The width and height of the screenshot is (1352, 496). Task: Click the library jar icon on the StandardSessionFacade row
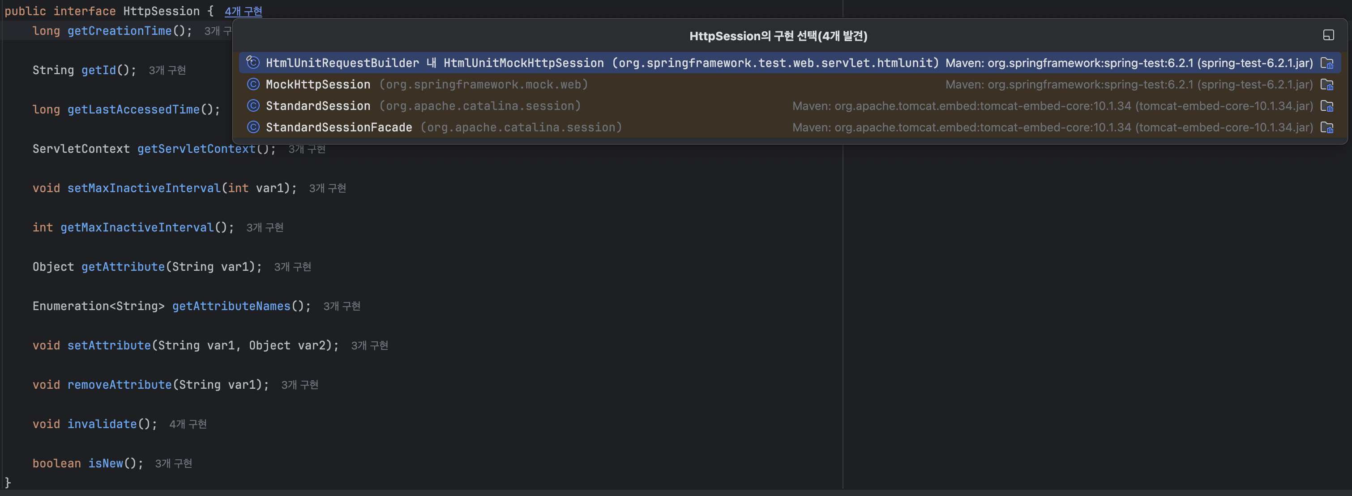click(1326, 127)
